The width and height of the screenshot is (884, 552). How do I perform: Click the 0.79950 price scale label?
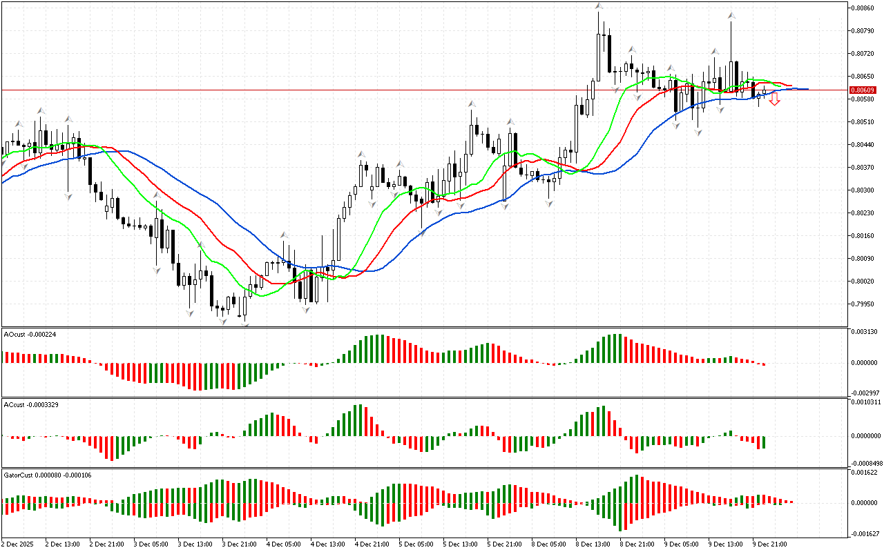coord(863,304)
